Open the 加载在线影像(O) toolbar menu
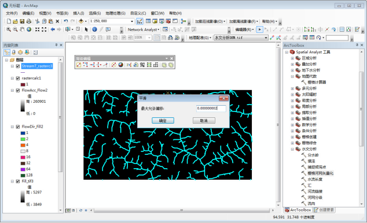 click(x=210, y=21)
